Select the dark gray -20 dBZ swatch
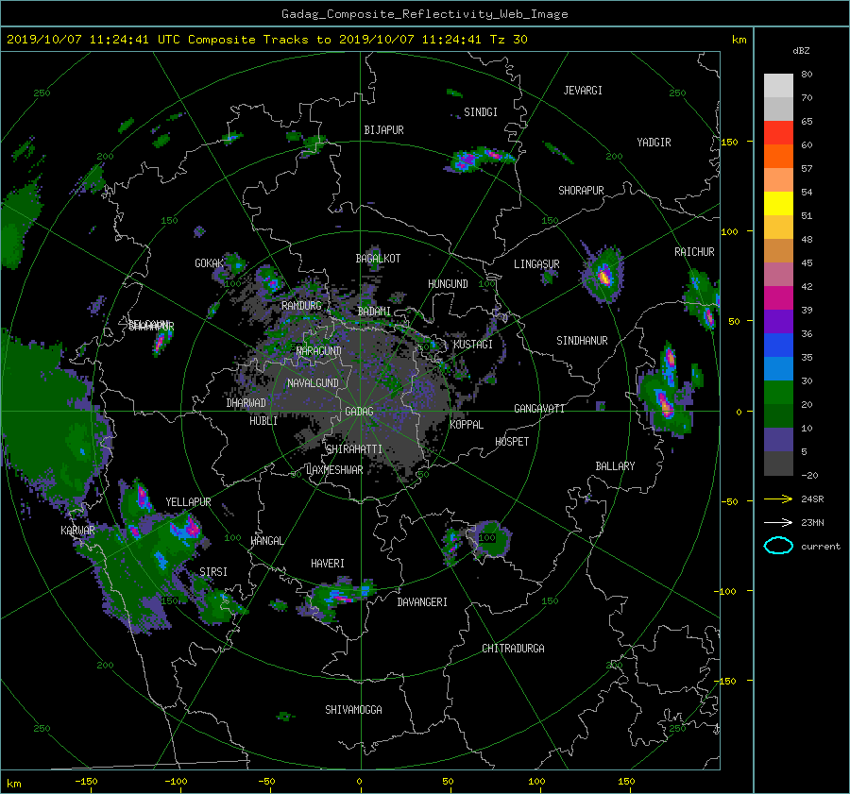The image size is (850, 794). tap(778, 464)
